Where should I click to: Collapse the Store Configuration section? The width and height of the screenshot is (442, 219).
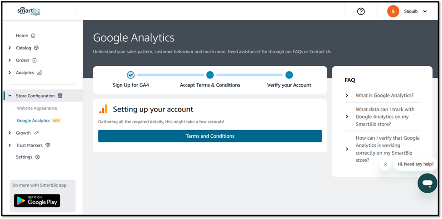pos(10,96)
